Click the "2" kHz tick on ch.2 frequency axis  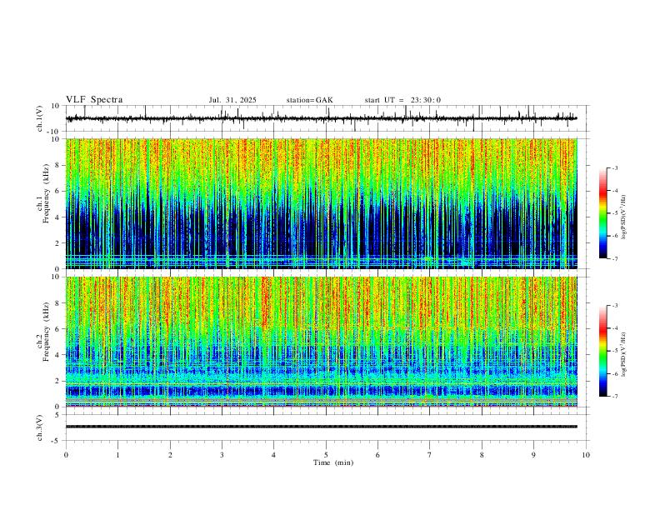point(57,381)
